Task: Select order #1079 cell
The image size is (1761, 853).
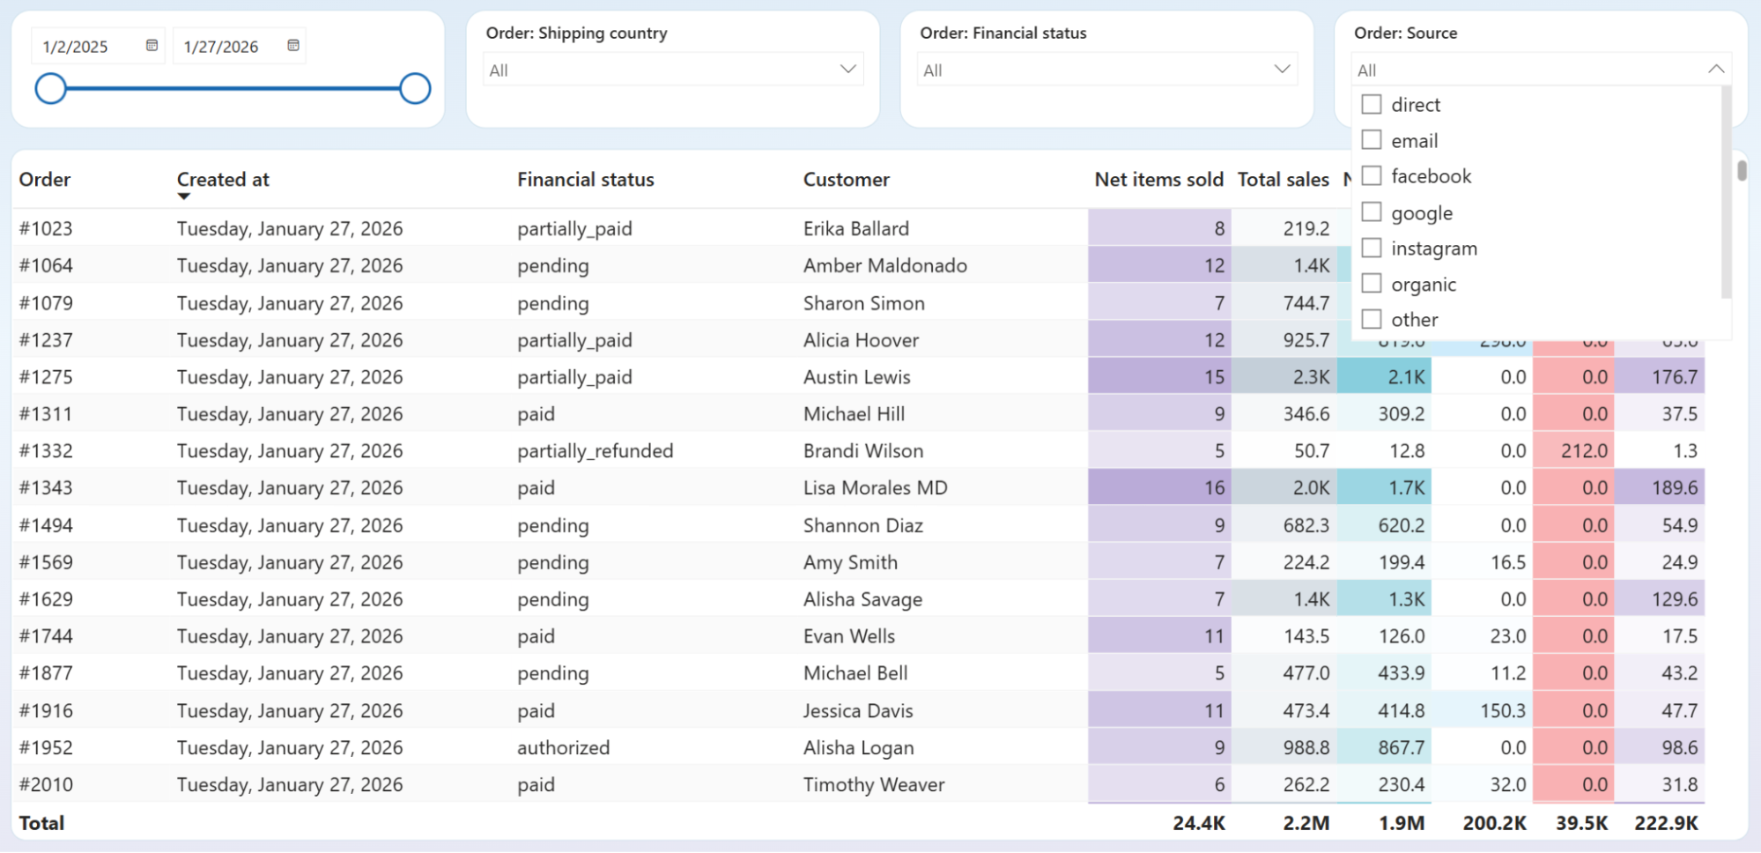Action: 46,303
